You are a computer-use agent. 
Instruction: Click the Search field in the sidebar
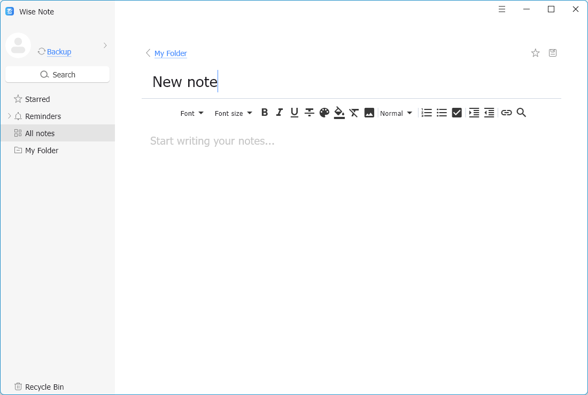click(x=58, y=75)
